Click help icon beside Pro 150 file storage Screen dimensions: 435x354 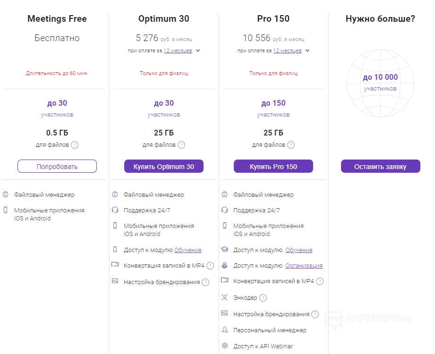(291, 145)
